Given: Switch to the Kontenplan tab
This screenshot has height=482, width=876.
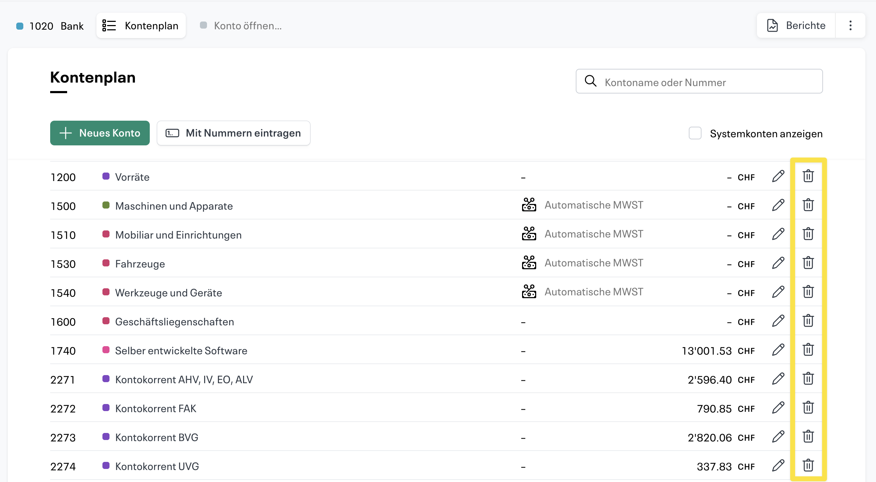Looking at the screenshot, I should coord(141,25).
